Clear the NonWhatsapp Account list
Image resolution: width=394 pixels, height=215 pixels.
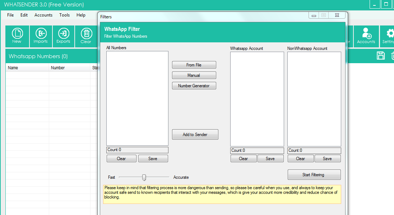tap(300, 159)
